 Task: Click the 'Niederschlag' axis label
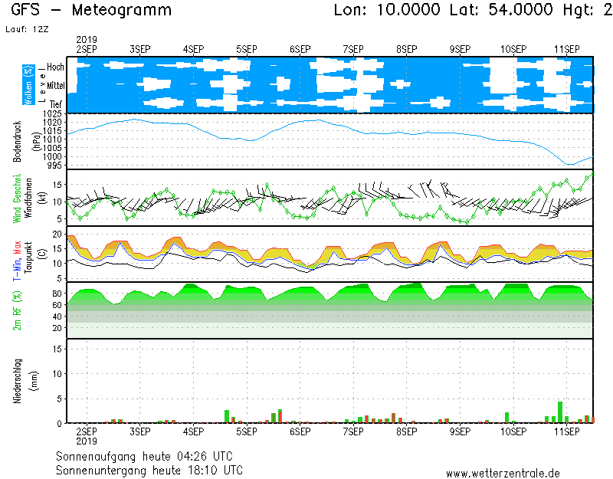(x=17, y=381)
